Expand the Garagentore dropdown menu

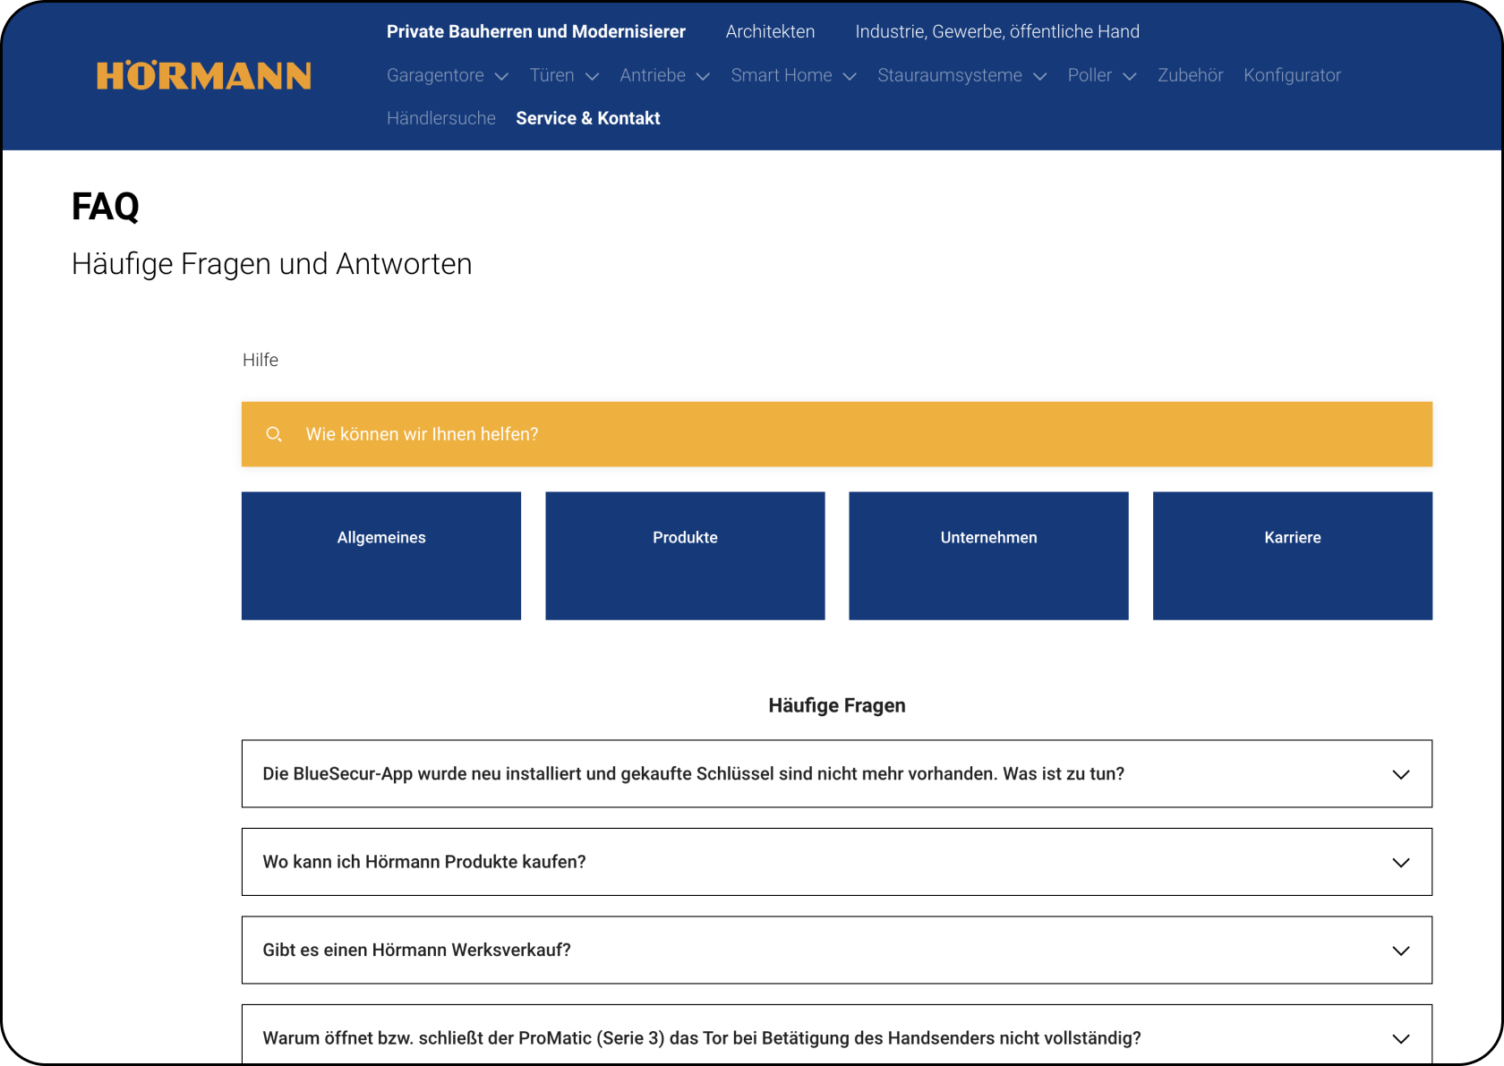pyautogui.click(x=447, y=76)
